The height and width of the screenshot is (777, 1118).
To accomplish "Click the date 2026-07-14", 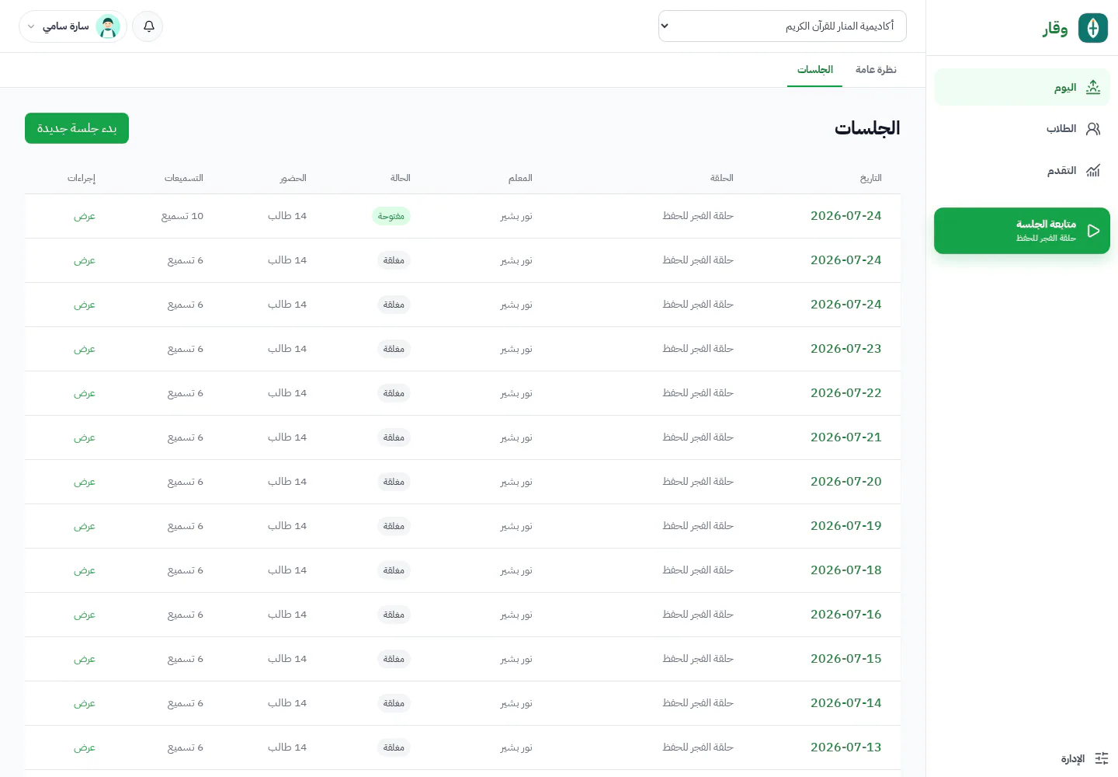I will pyautogui.click(x=846, y=703).
